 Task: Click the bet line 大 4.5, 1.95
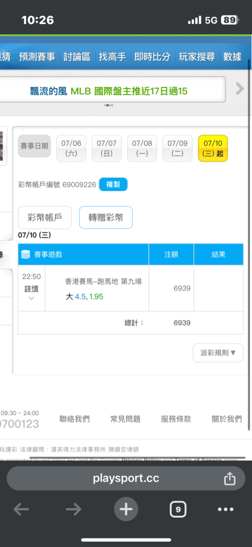[x=85, y=296]
